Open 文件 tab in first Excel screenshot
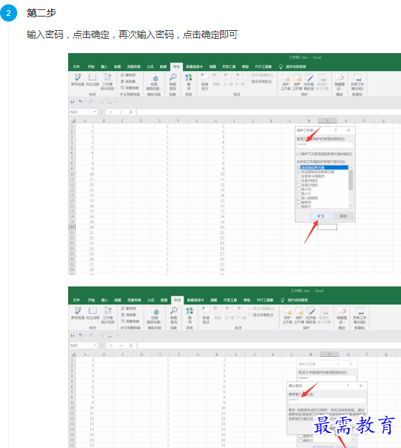401x448 pixels. click(x=76, y=67)
